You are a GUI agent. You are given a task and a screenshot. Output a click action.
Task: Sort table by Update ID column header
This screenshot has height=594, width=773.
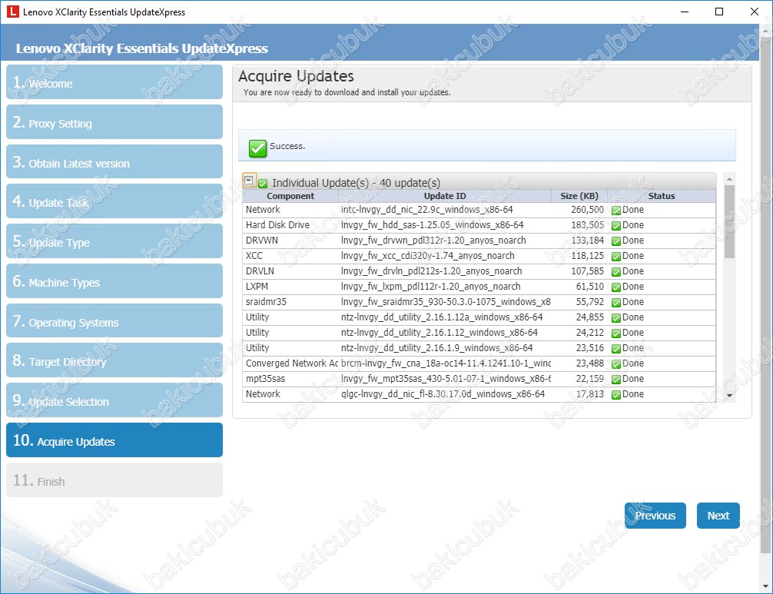click(x=445, y=196)
